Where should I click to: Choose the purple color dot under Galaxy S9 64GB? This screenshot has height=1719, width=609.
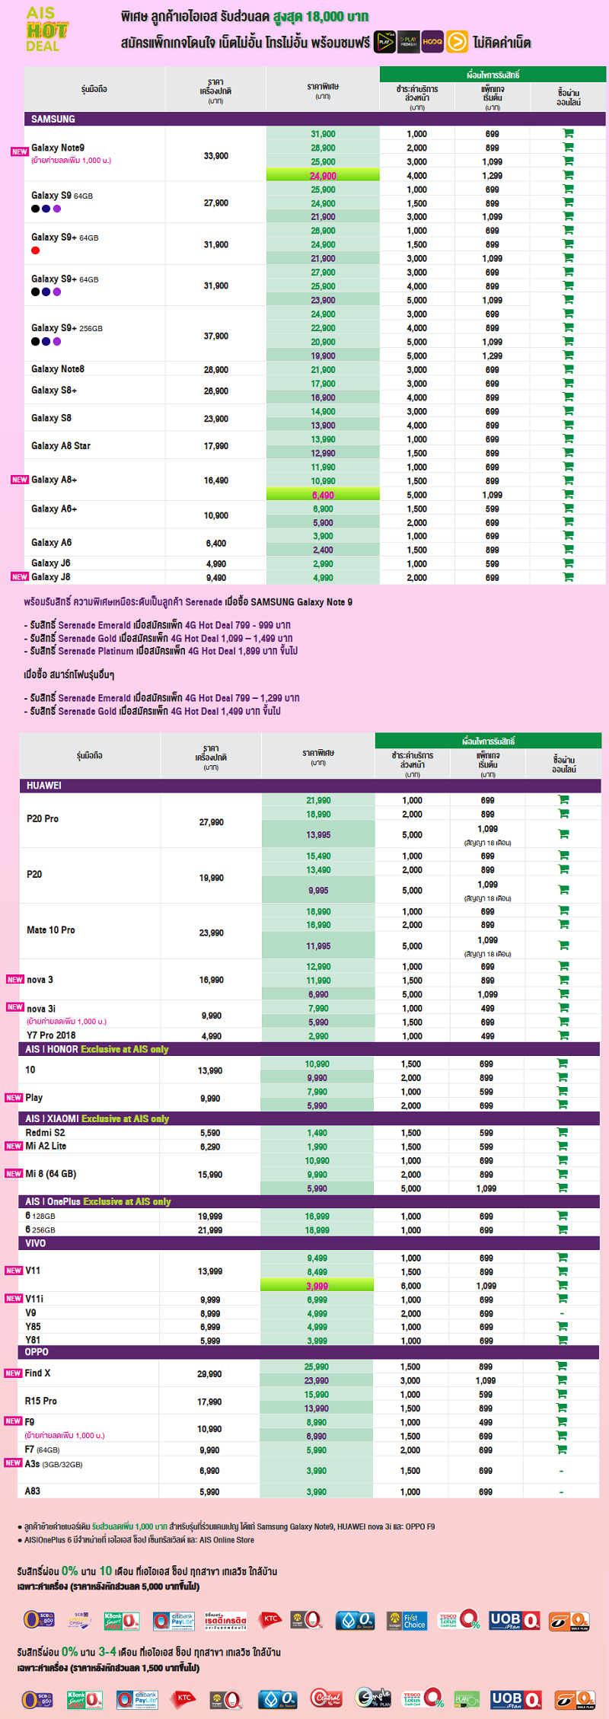pyautogui.click(x=57, y=209)
